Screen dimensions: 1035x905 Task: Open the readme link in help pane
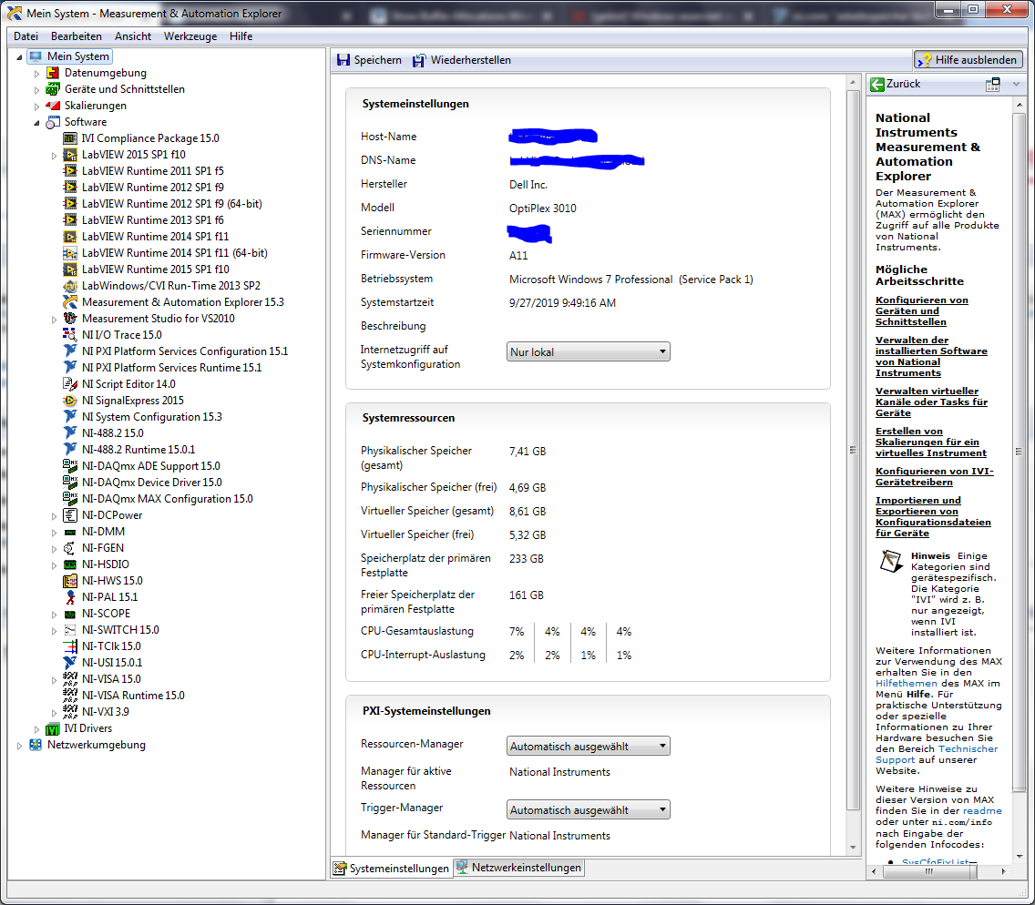(x=982, y=810)
